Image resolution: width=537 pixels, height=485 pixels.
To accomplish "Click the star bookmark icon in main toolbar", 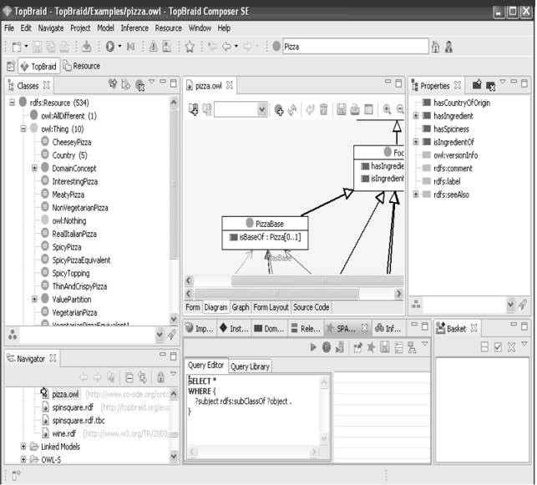I will (190, 48).
